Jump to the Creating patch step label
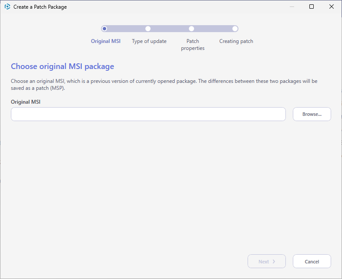Image resolution: width=342 pixels, height=279 pixels. 236,41
